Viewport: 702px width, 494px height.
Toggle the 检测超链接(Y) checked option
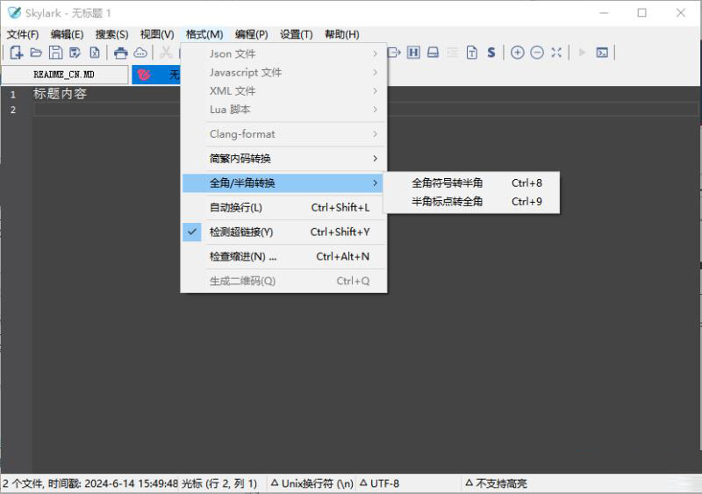tap(283, 232)
